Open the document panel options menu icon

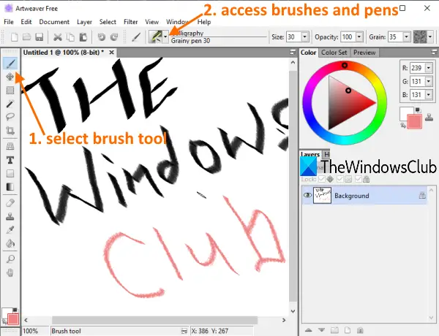click(293, 52)
